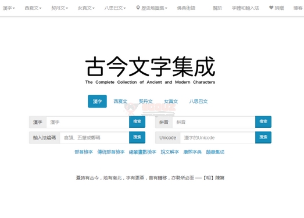
Task: Open the 部首檢字 link
Action: click(84, 152)
